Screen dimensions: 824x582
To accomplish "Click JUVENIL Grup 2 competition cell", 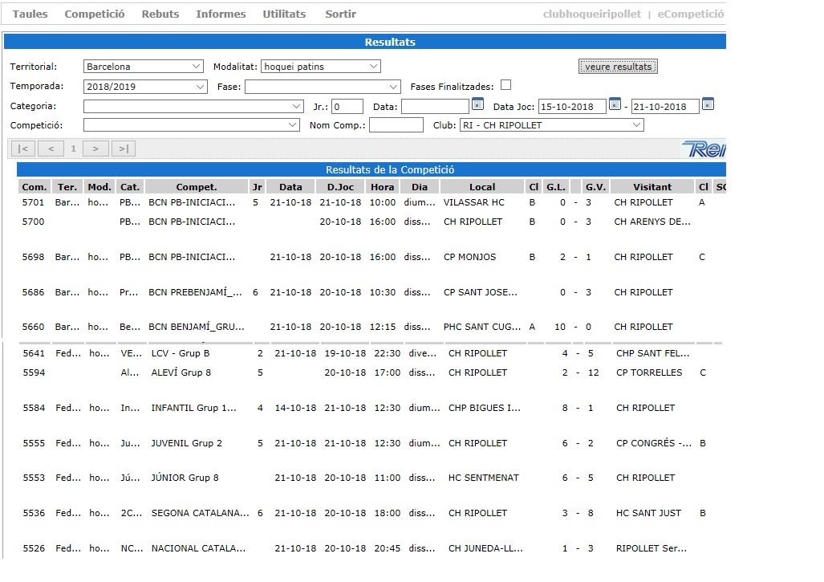I will (187, 443).
